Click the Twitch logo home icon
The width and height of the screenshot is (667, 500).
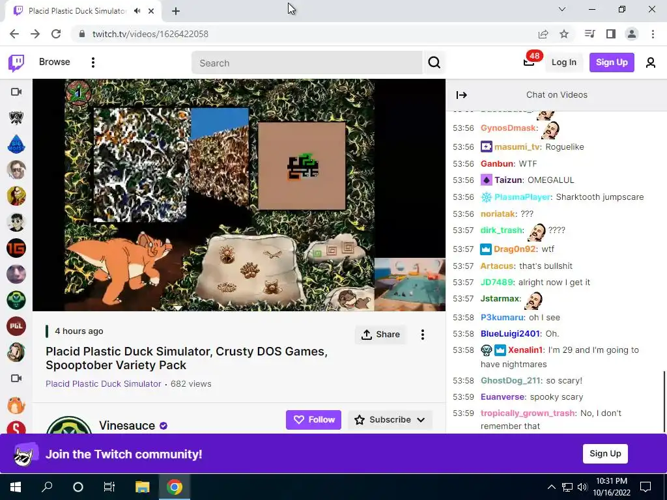(x=16, y=63)
